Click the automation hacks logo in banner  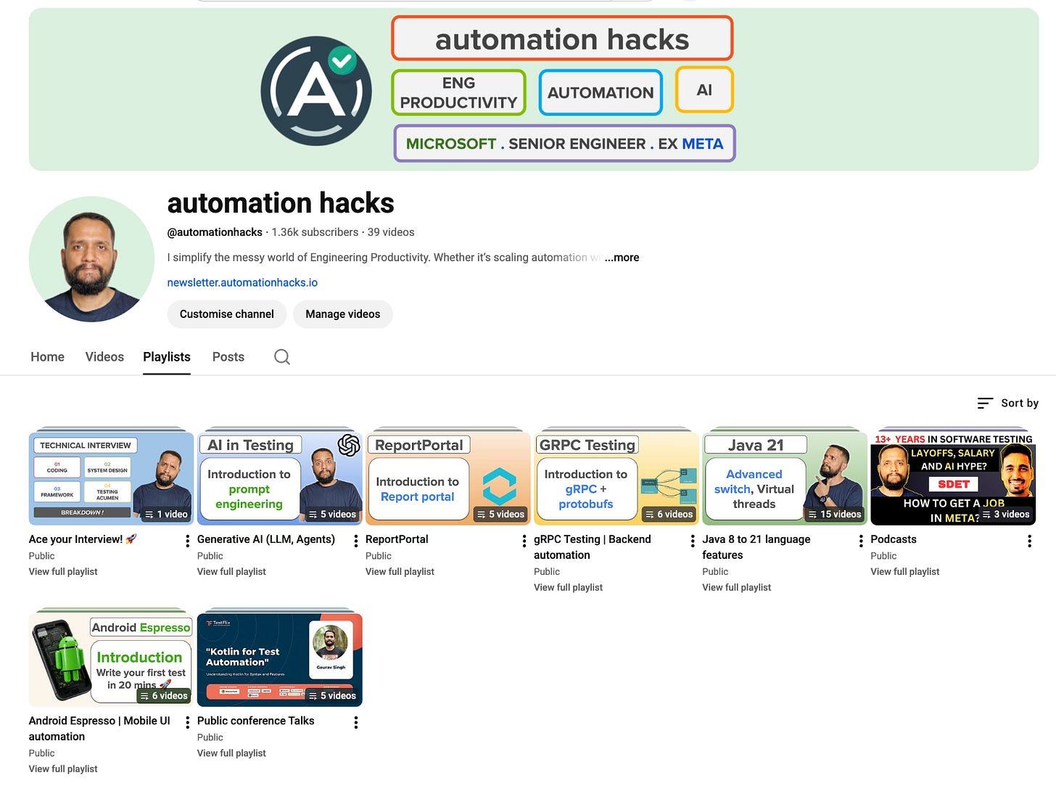click(x=316, y=91)
